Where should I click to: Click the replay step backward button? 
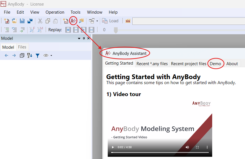point(76,30)
